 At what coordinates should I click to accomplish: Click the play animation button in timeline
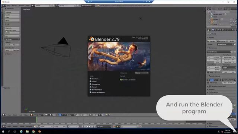90,127
